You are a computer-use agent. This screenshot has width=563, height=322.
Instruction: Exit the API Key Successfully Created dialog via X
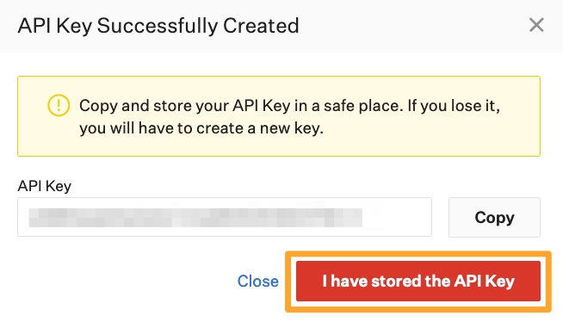point(536,25)
